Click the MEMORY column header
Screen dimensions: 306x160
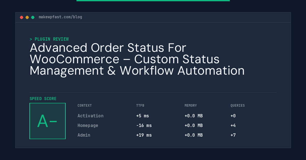191,105
